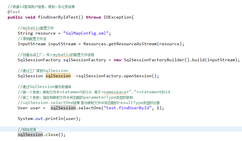Click the //通过SqlSession操作数据库 comment

(44, 87)
